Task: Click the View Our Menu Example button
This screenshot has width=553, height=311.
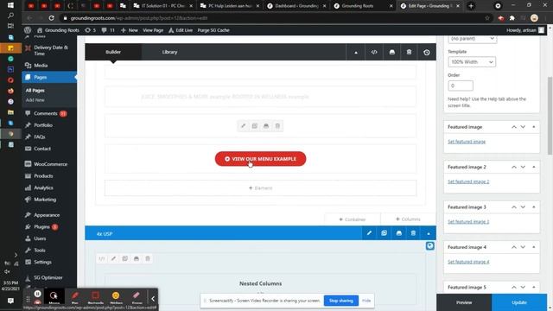Action: click(260, 159)
